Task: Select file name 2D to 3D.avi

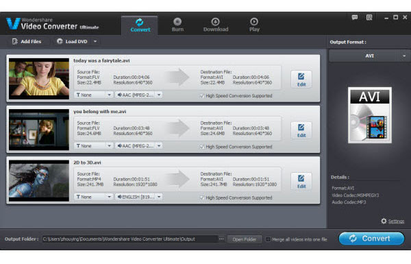Action: pyautogui.click(x=87, y=163)
